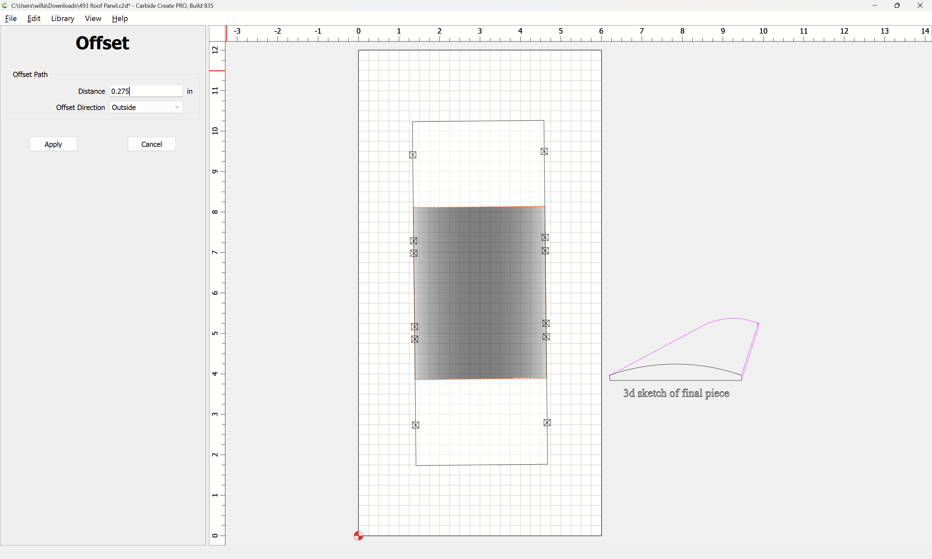Click the '3d sketch of final piece' text
Screen dimensions: 932x559
point(676,393)
